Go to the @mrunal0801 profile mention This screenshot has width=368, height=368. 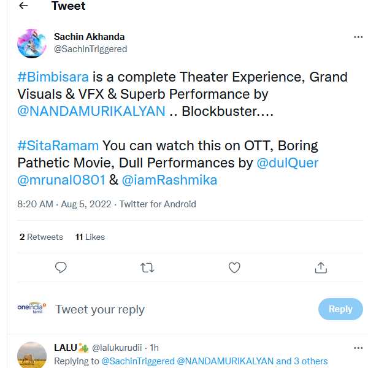click(61, 180)
